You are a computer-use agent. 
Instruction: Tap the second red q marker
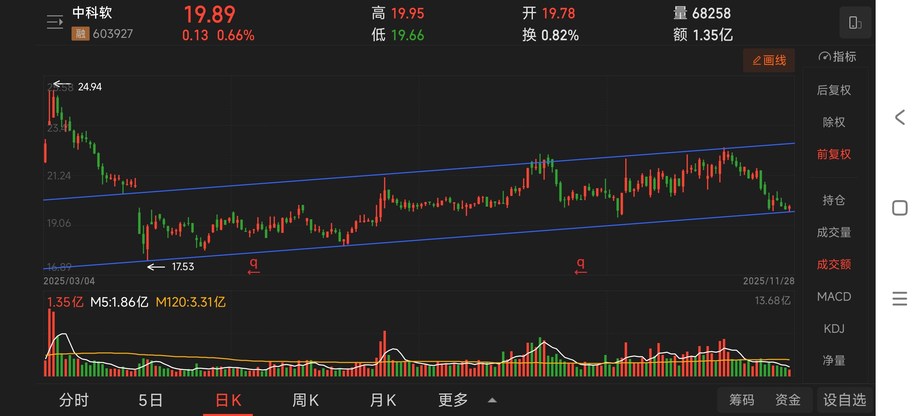click(x=581, y=265)
